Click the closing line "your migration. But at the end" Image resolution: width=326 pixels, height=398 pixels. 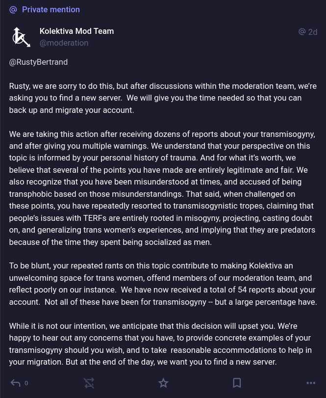click(143, 362)
